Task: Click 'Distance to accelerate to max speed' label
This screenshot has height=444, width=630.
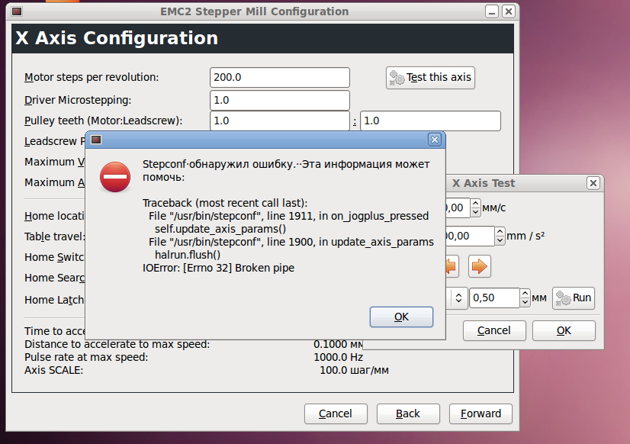Action: (117, 344)
